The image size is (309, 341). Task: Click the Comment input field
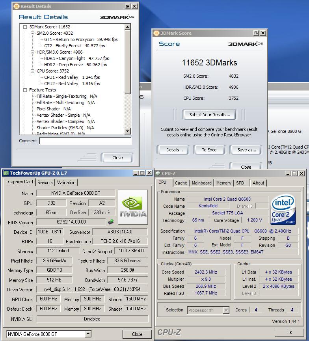pos(85,141)
